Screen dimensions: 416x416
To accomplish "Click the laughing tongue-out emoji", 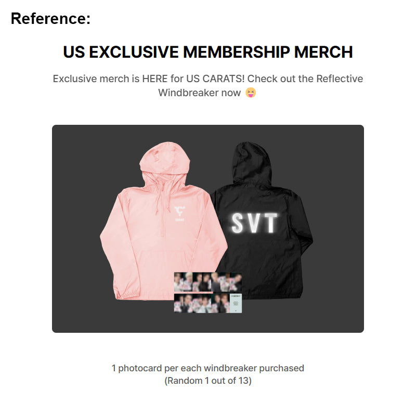I will click(251, 93).
